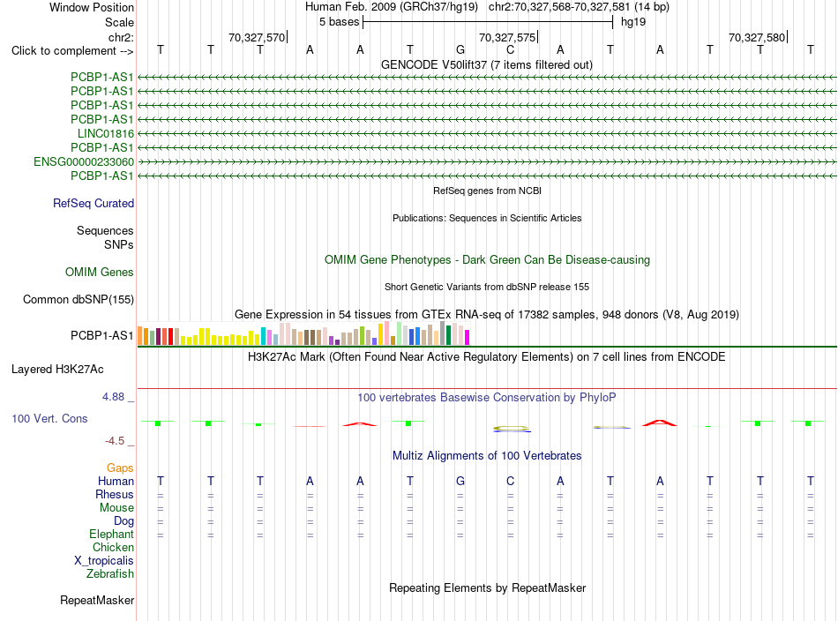Click the yellow C glyph in the conservation track

tap(511, 428)
